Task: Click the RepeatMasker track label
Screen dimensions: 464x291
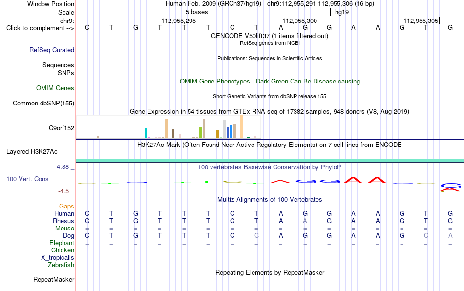Action: coord(54,279)
